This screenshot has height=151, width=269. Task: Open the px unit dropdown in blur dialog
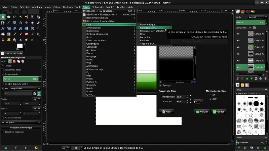coord(198,102)
